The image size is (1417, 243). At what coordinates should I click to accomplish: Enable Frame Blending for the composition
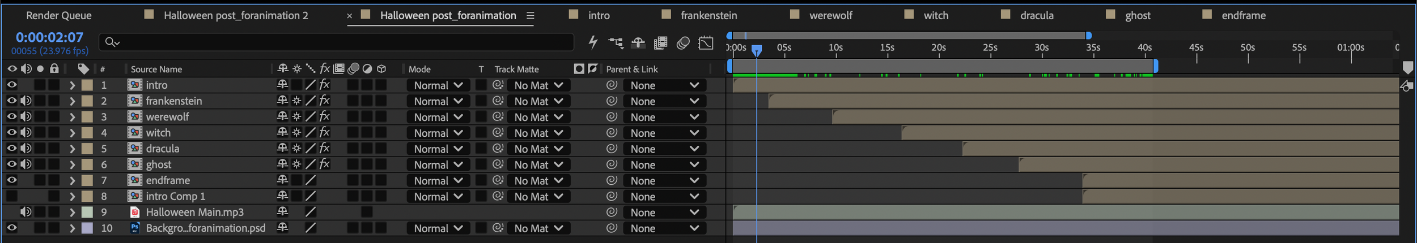pyautogui.click(x=660, y=42)
